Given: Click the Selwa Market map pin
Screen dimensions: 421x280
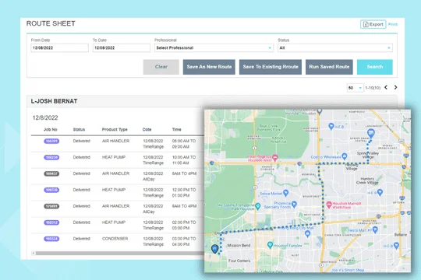Looking at the screenshot, I should tap(286, 193).
